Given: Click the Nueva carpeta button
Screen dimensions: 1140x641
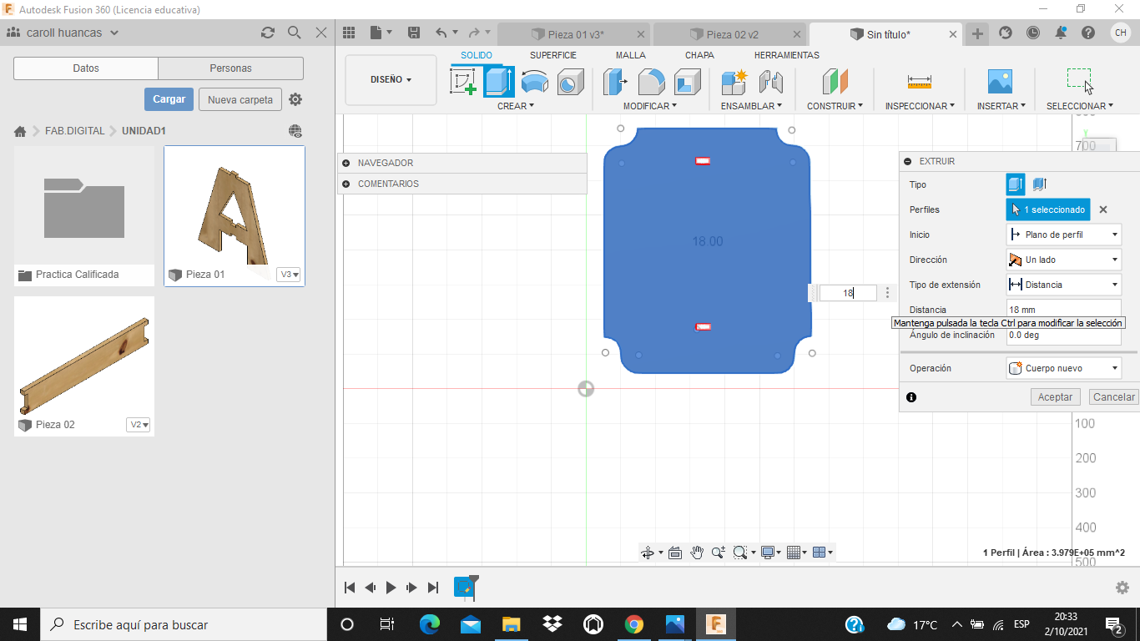Looking at the screenshot, I should click(240, 99).
